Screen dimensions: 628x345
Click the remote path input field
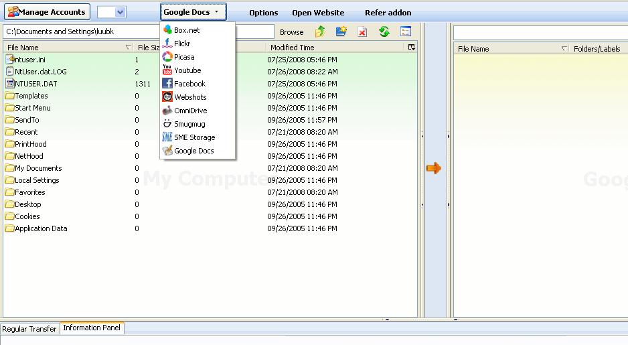pos(541,32)
